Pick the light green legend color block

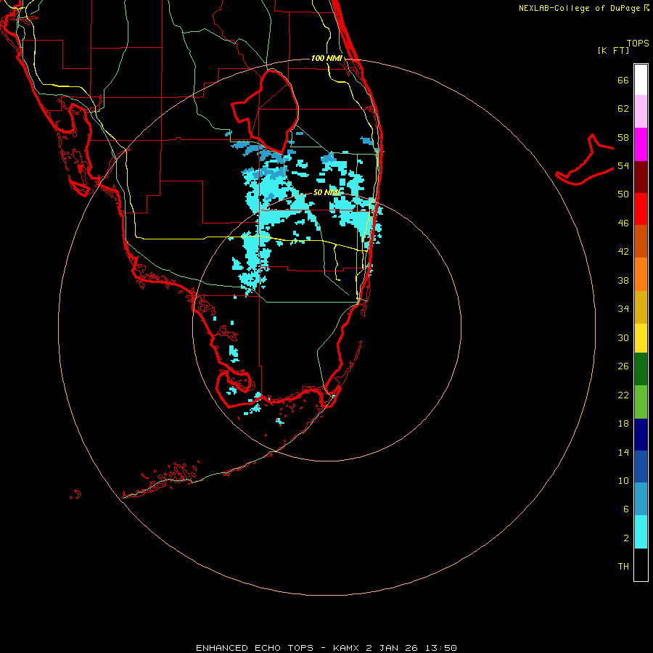tap(641, 402)
